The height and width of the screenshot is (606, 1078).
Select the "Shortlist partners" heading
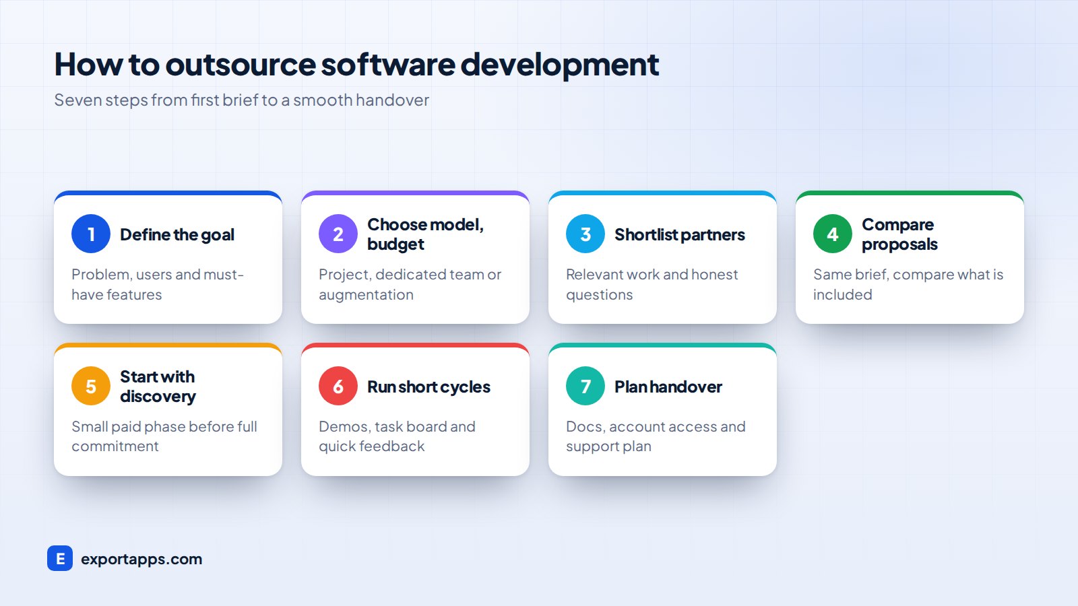tap(680, 234)
